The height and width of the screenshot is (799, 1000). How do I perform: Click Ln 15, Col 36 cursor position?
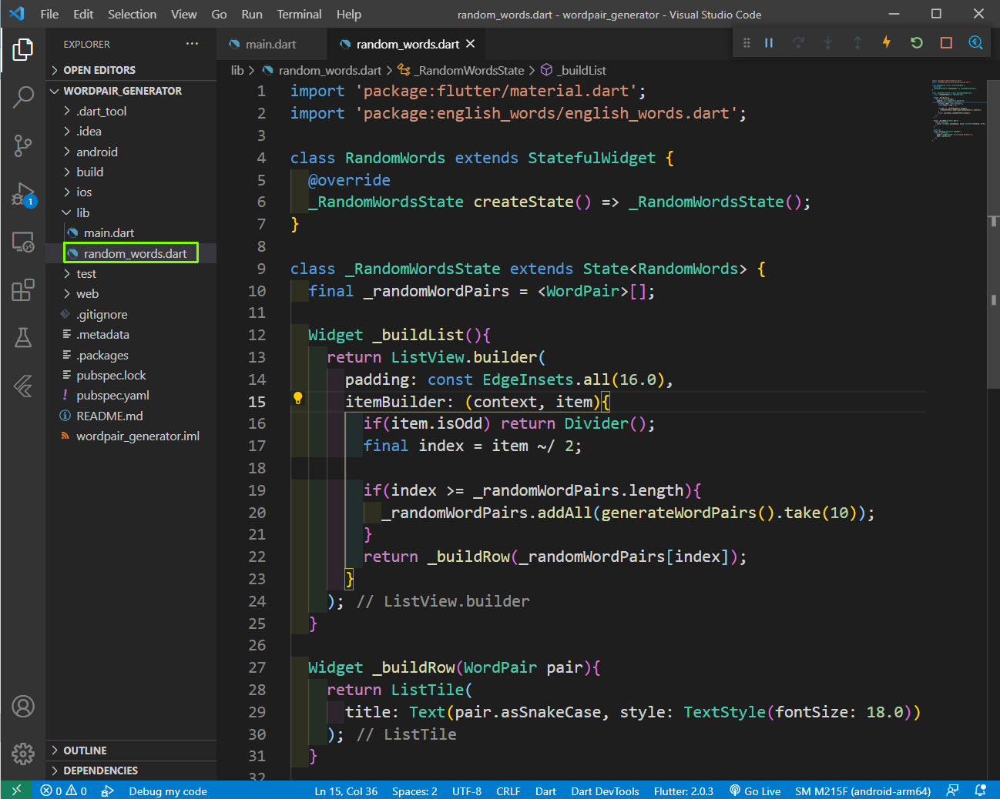coord(346,791)
